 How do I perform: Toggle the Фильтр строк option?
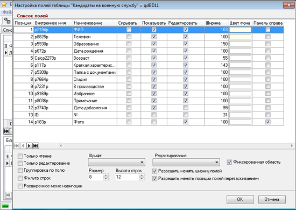point(20,178)
